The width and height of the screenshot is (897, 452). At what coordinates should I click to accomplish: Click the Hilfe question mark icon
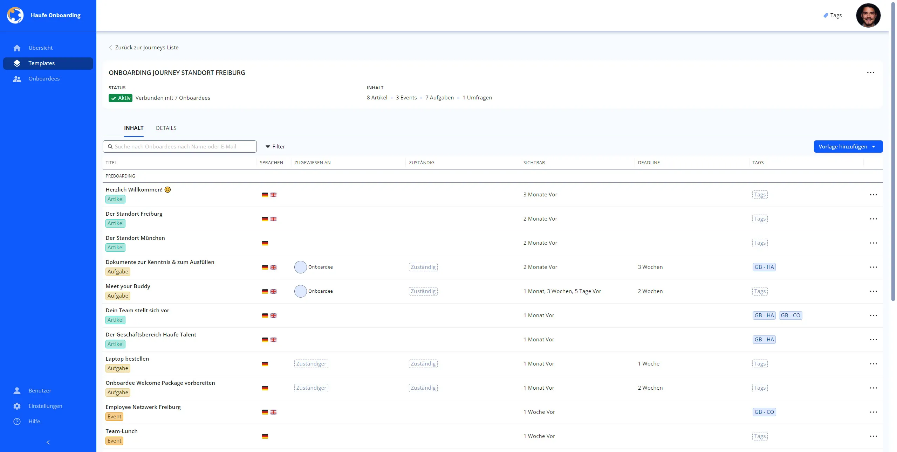tap(17, 422)
